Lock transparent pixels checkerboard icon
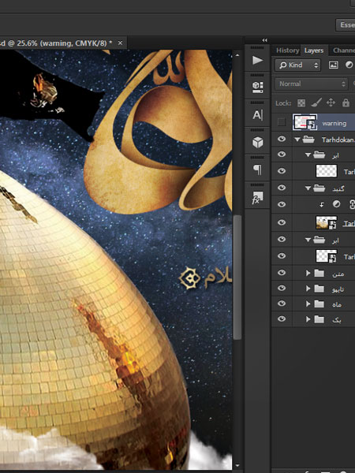Viewport: 355px width, 473px height. coord(301,103)
